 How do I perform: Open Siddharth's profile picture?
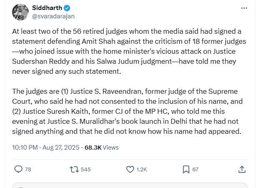(19, 12)
